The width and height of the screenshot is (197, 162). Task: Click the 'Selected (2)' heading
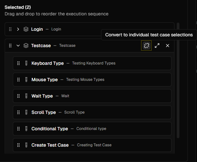[18, 7]
